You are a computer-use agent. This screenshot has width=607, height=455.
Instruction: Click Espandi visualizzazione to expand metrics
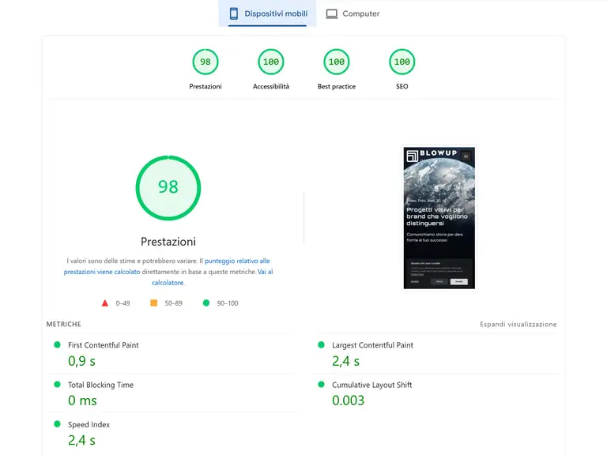518,324
